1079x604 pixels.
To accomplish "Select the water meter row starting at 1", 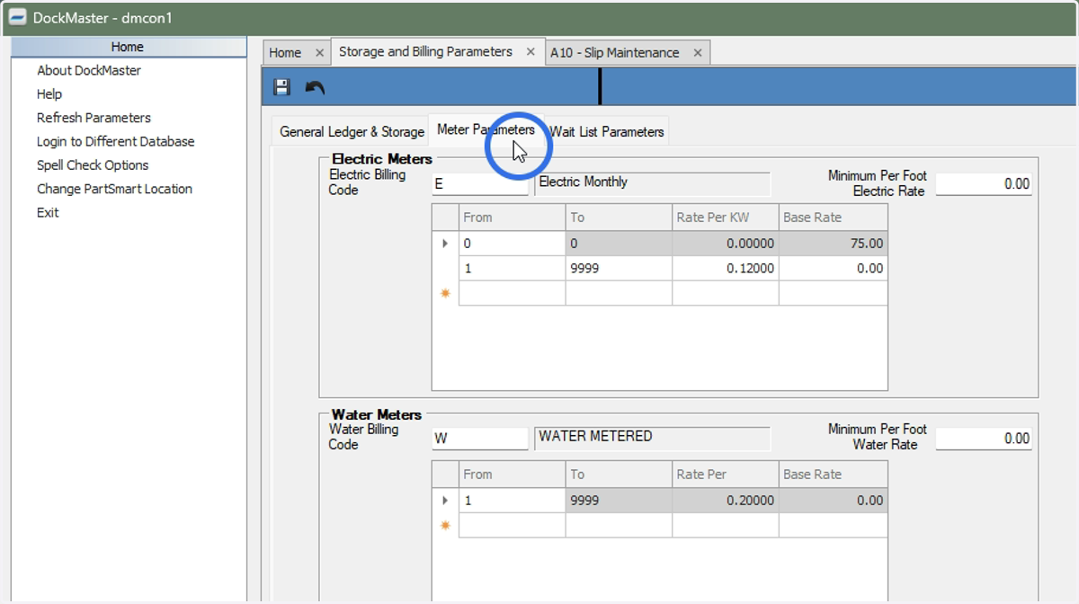I will pos(445,501).
